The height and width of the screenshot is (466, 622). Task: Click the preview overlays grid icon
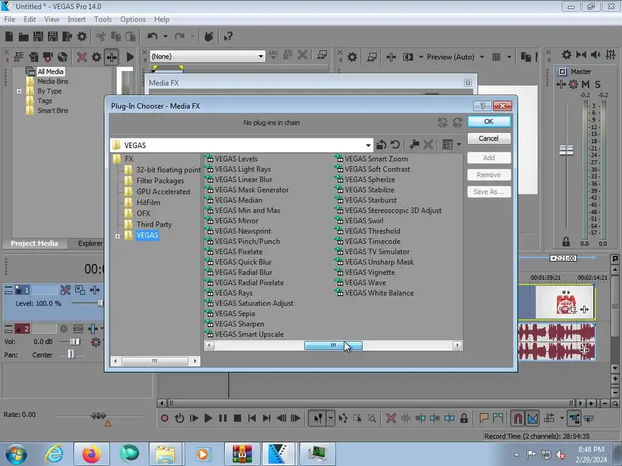click(496, 57)
